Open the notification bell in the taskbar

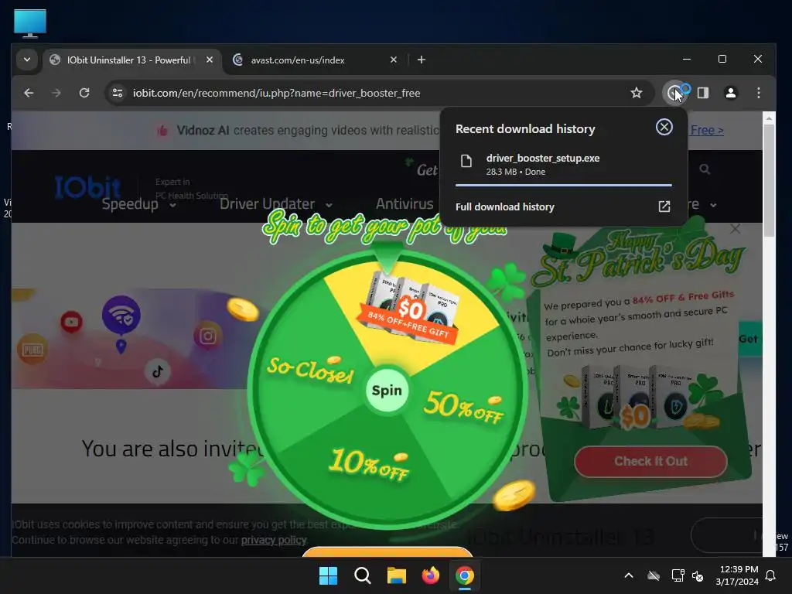tap(771, 575)
